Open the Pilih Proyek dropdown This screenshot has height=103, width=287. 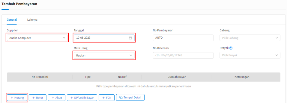pos(250,55)
